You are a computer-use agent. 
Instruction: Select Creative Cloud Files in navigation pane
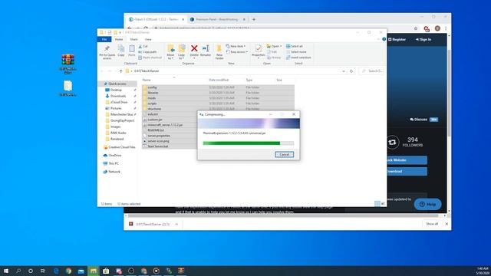pos(121,147)
